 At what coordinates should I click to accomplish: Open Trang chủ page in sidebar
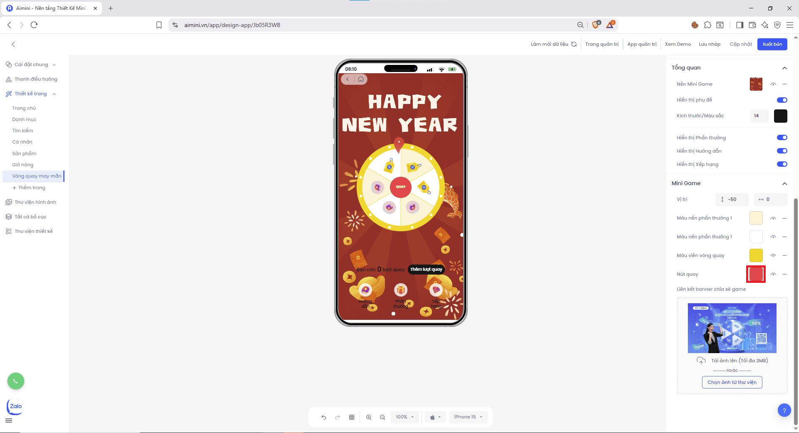24,108
